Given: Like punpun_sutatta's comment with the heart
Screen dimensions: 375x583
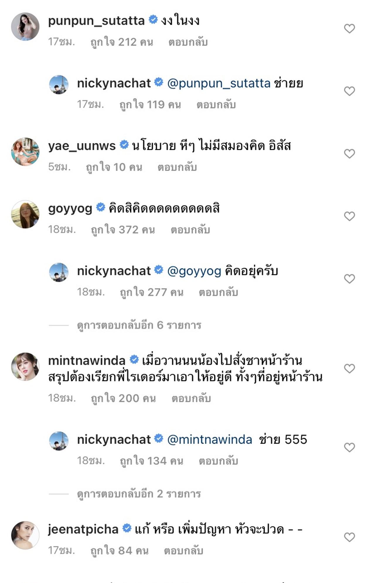Looking at the screenshot, I should pyautogui.click(x=349, y=29).
